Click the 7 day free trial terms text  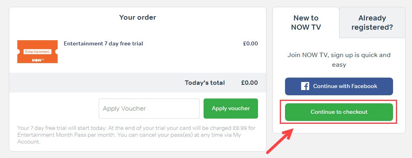point(136,135)
